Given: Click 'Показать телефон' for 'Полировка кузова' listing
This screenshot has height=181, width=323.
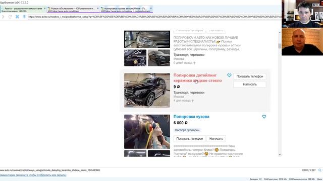Looking at the screenshot, I should [x=190, y=139].
